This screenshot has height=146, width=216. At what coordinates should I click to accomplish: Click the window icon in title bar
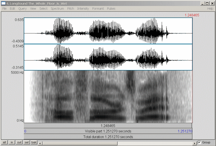(3, 3)
